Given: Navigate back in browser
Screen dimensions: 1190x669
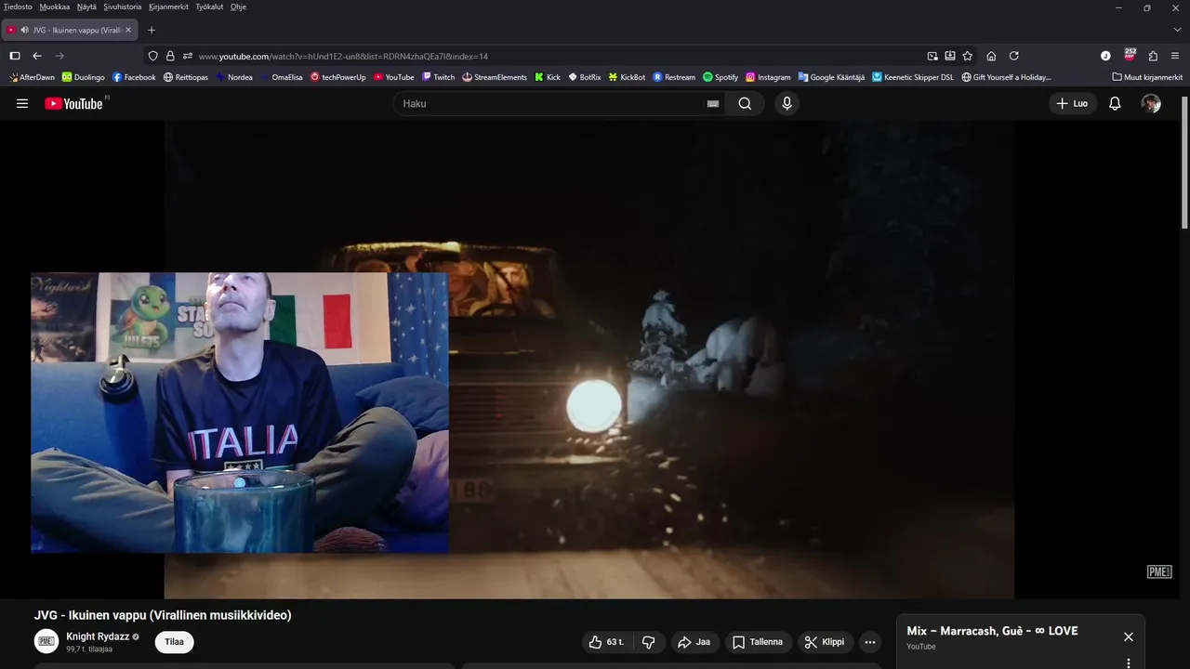Looking at the screenshot, I should coord(37,56).
